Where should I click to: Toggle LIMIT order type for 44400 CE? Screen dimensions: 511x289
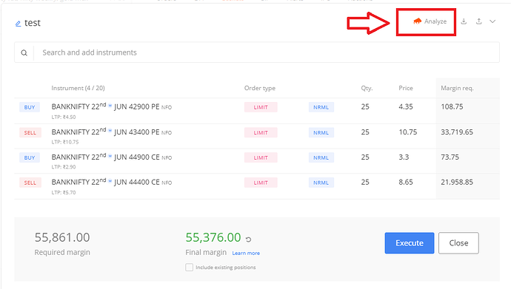[x=261, y=183]
